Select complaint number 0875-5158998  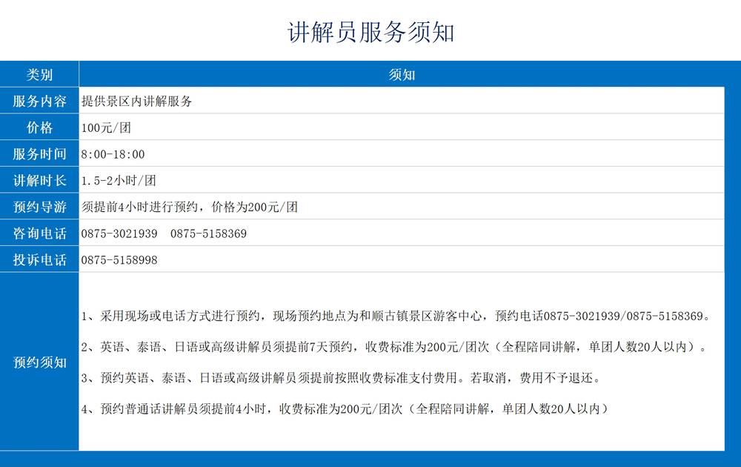pyautogui.click(x=119, y=260)
